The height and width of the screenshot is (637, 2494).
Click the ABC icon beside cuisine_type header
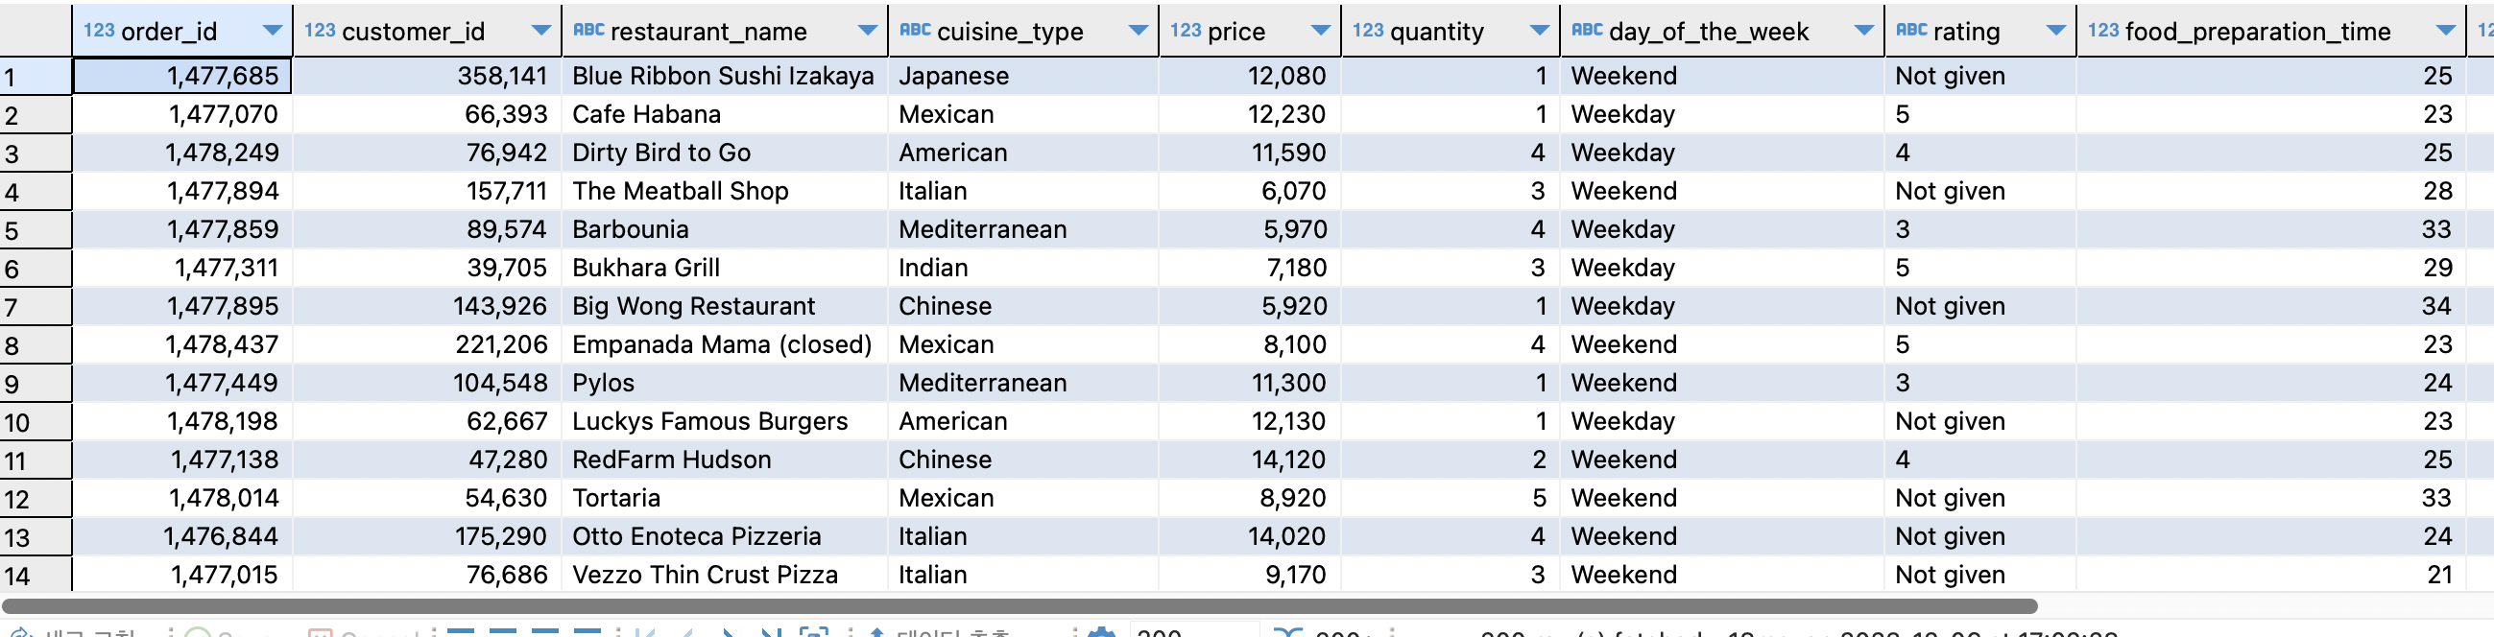coord(914,31)
